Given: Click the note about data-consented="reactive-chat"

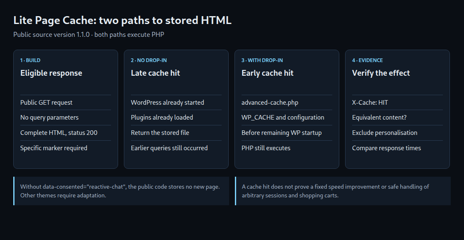Looking at the screenshot, I should 121,191.
